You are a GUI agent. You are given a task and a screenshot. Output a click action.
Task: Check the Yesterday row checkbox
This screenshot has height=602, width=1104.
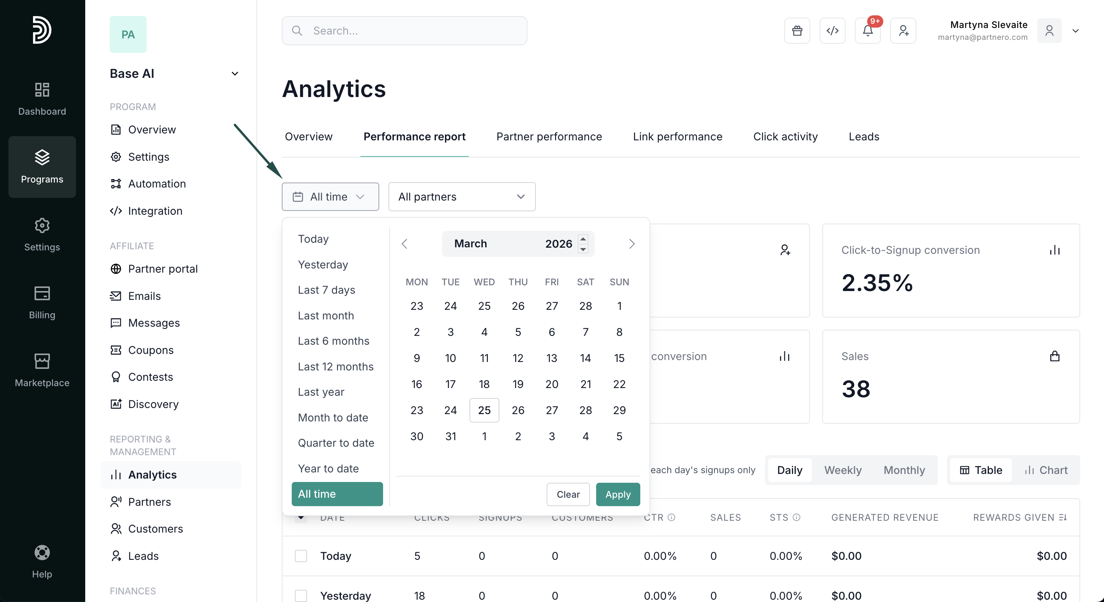[x=301, y=595]
